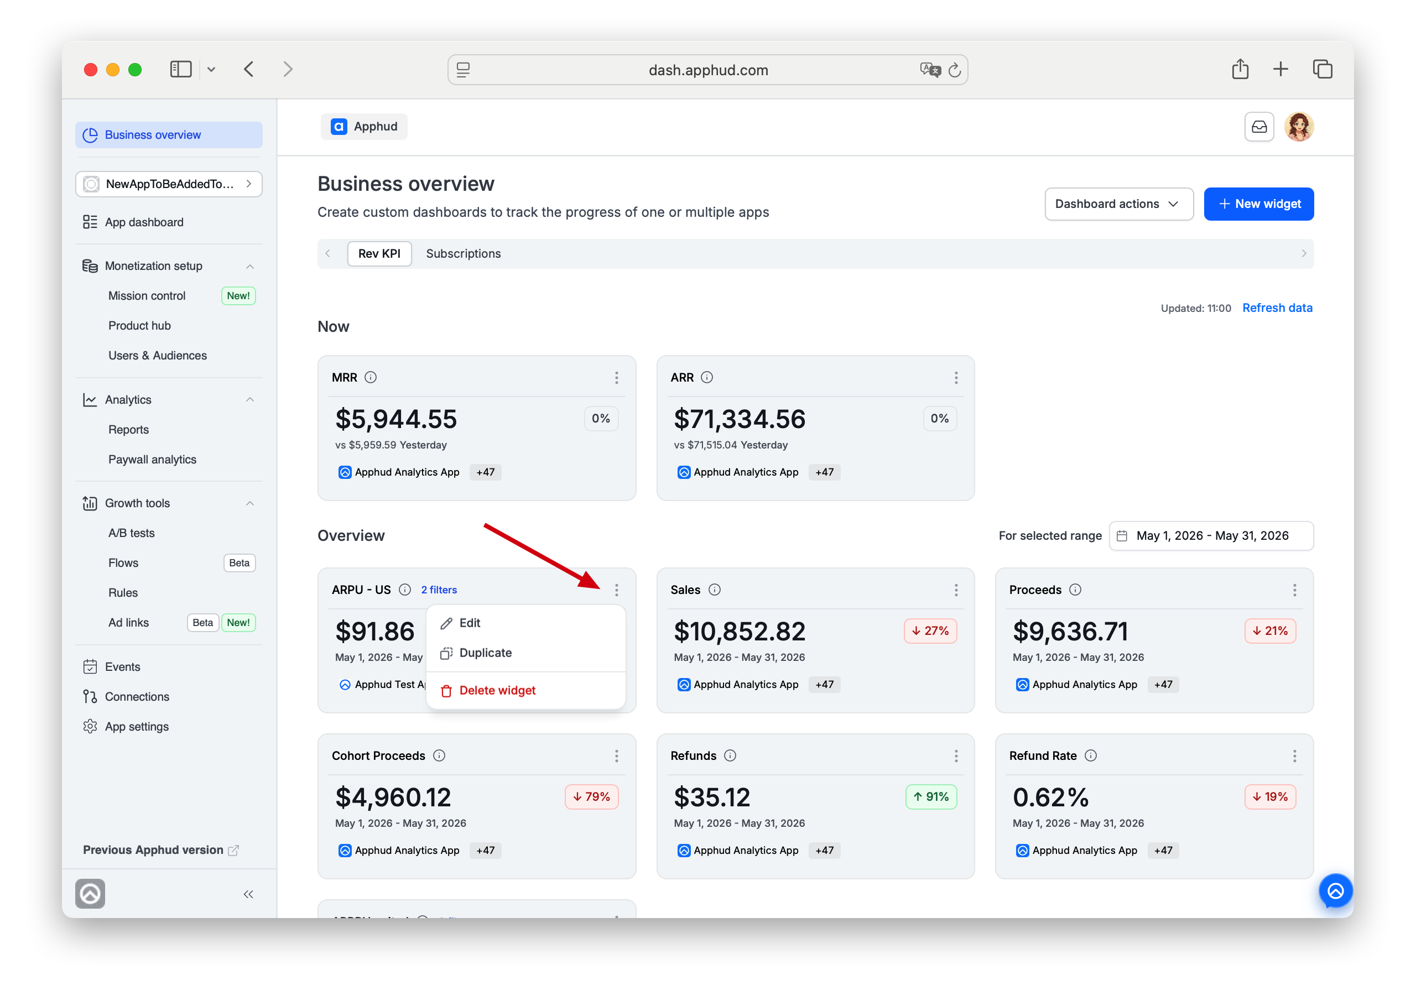
Task: Open the MRR widget three-dot menu
Action: coord(616,378)
